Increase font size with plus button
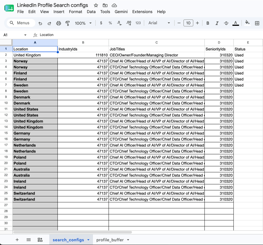This screenshot has height=245, width=263. (198, 23)
